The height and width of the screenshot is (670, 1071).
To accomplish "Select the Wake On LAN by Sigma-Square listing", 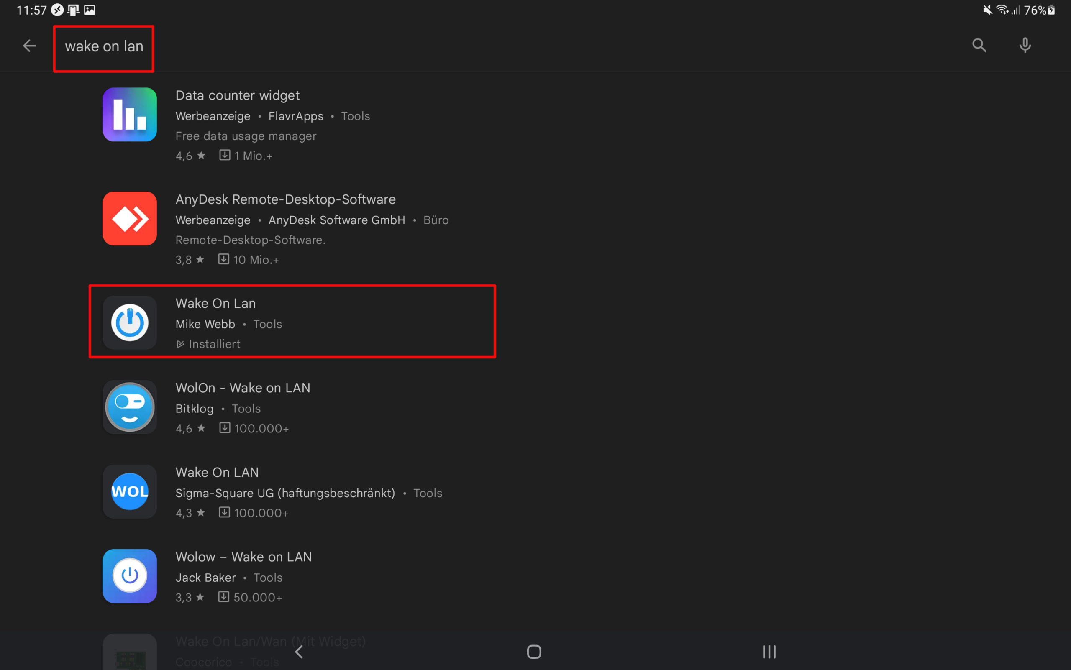I will tap(217, 472).
